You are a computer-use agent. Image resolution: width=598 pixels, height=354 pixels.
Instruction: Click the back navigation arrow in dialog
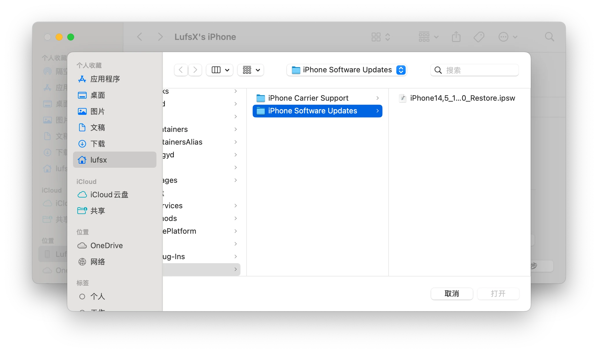[x=181, y=70]
